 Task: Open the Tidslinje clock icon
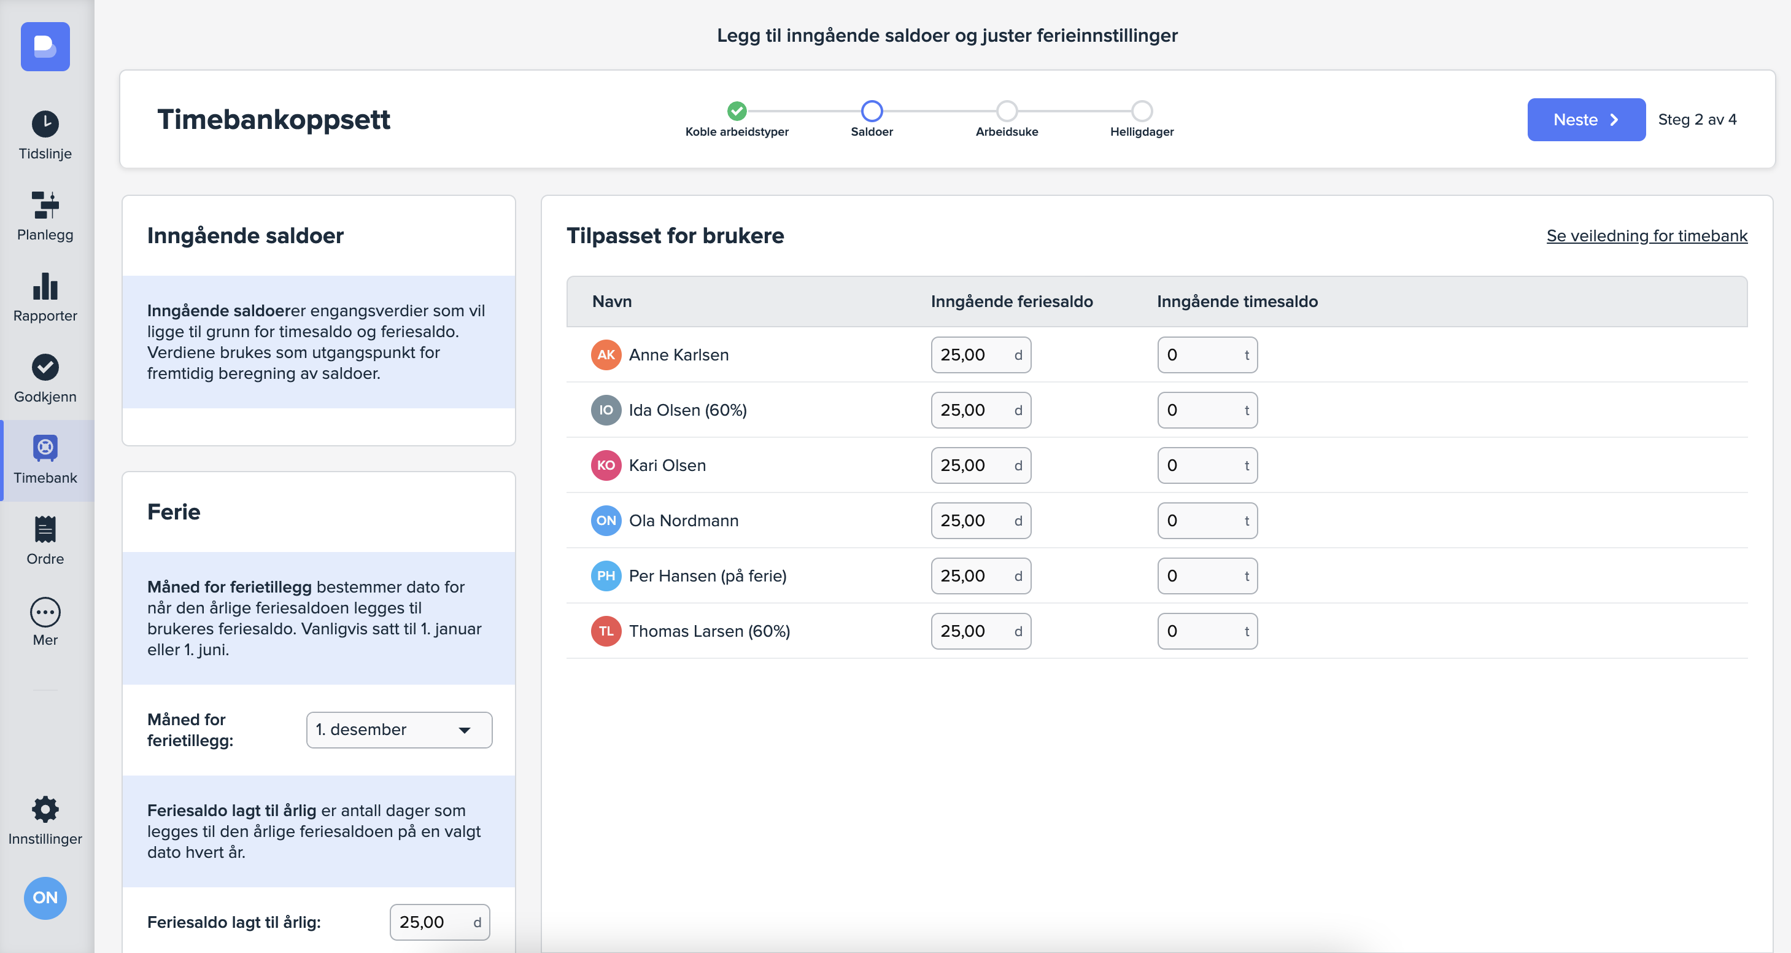(45, 125)
